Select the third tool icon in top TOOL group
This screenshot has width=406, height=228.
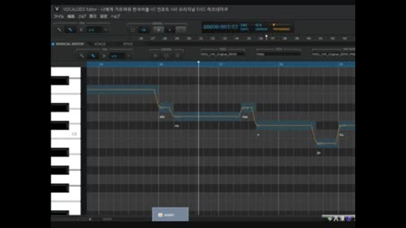[x=81, y=30]
